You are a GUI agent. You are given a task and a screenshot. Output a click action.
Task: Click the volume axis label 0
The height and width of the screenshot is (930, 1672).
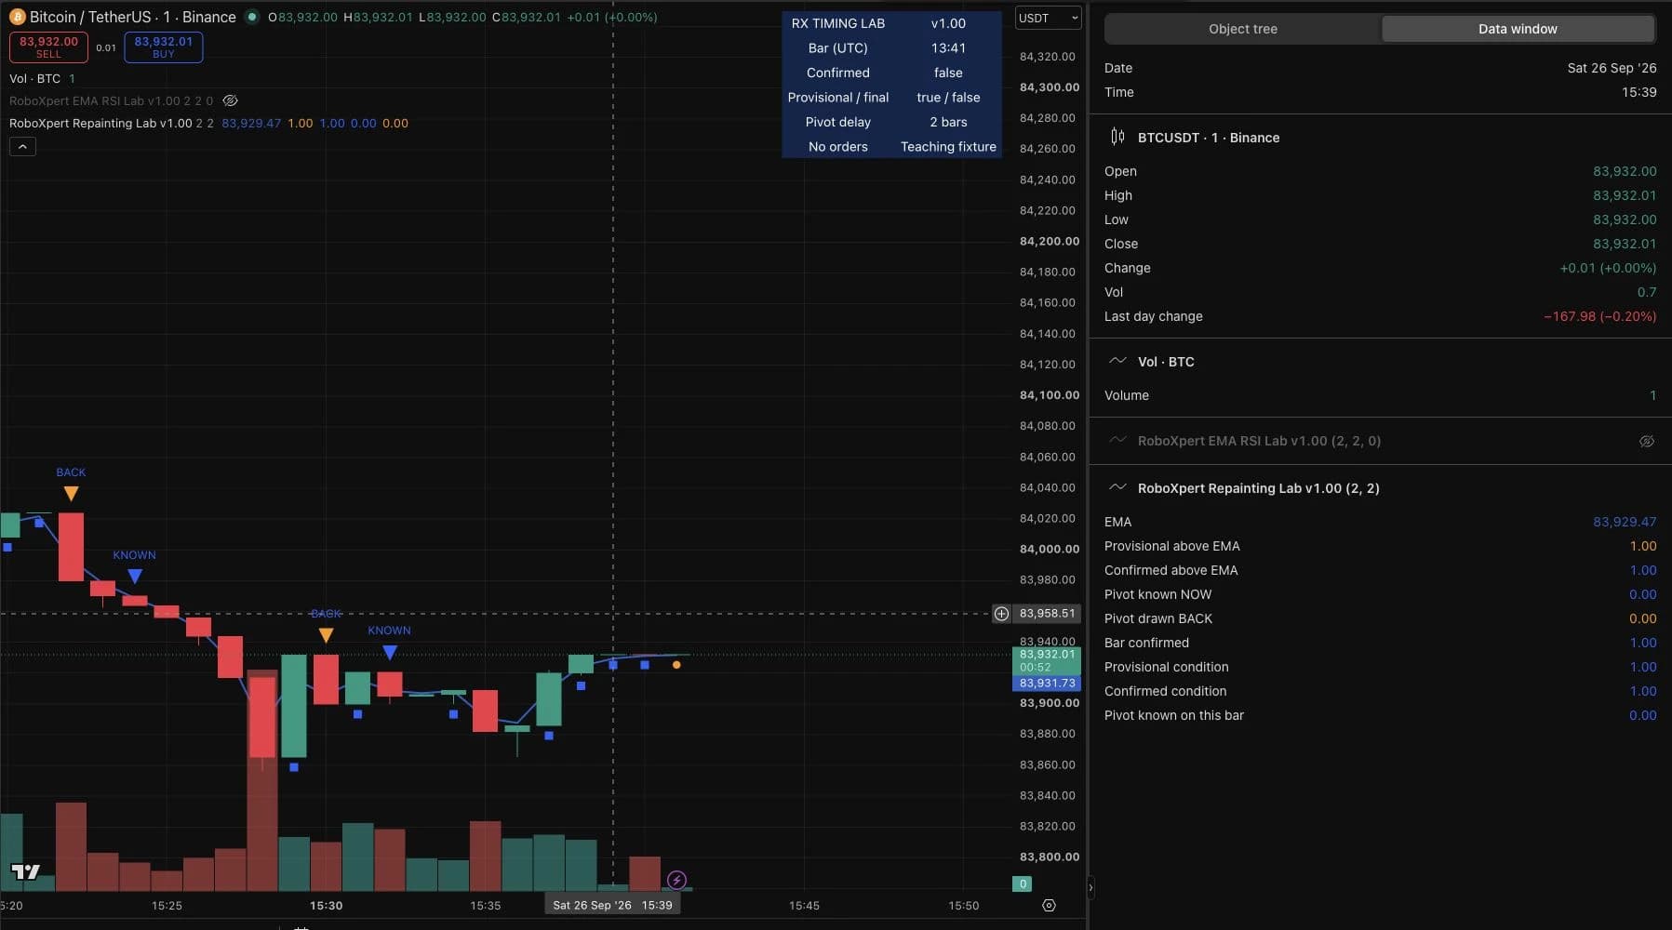tap(1023, 883)
